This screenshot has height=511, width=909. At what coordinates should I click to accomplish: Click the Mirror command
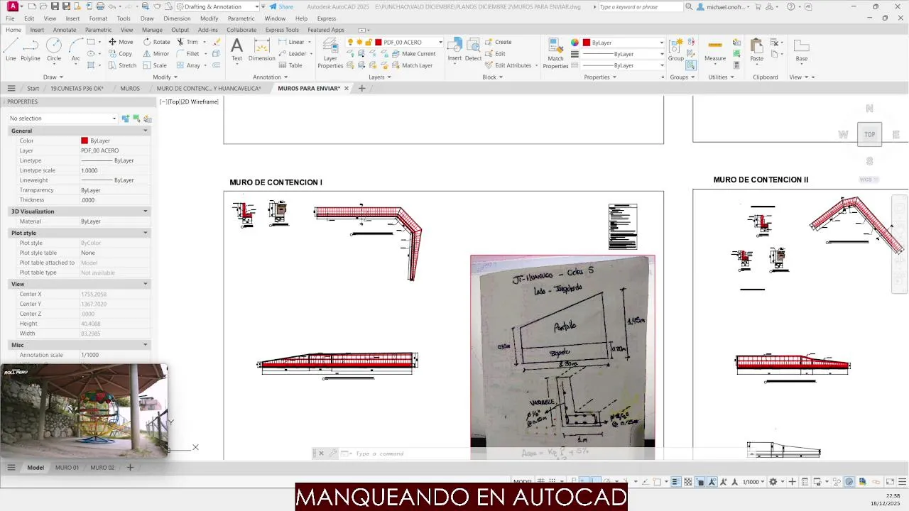point(156,53)
